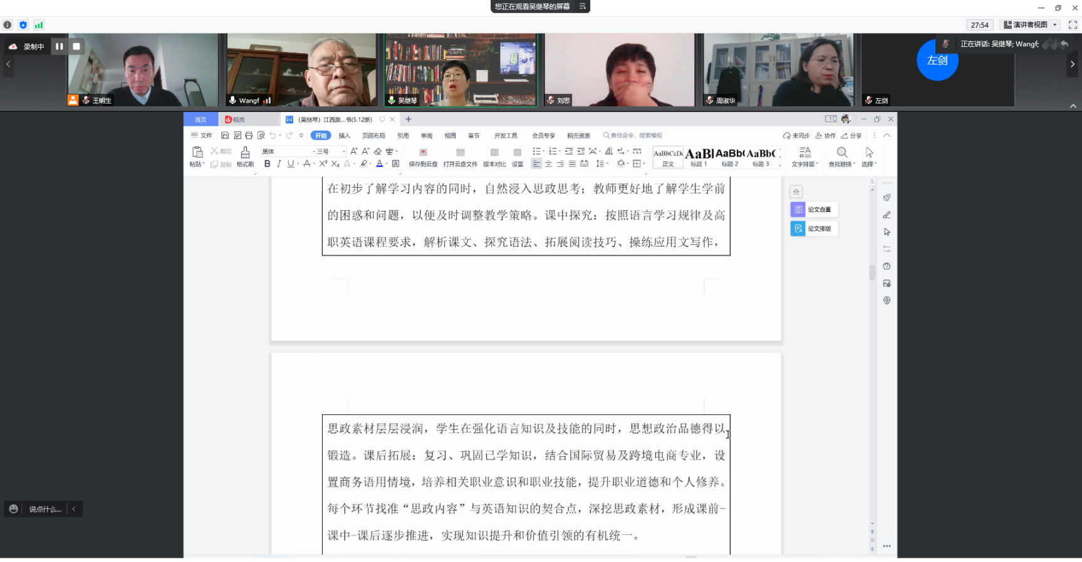
Task: Click the 论文查重 side panel button
Action: [814, 210]
